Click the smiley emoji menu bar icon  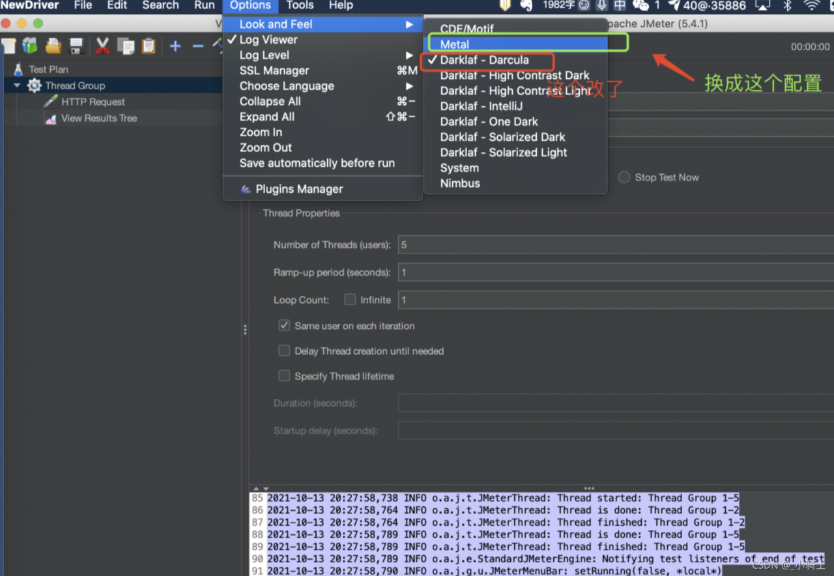coord(584,5)
